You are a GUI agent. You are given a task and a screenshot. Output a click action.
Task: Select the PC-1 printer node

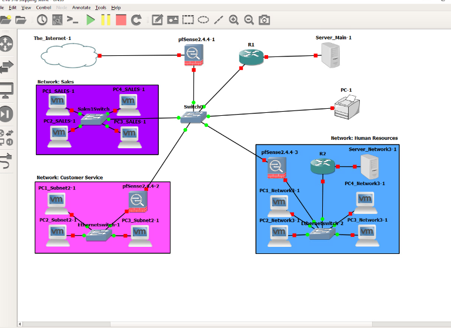coord(347,107)
